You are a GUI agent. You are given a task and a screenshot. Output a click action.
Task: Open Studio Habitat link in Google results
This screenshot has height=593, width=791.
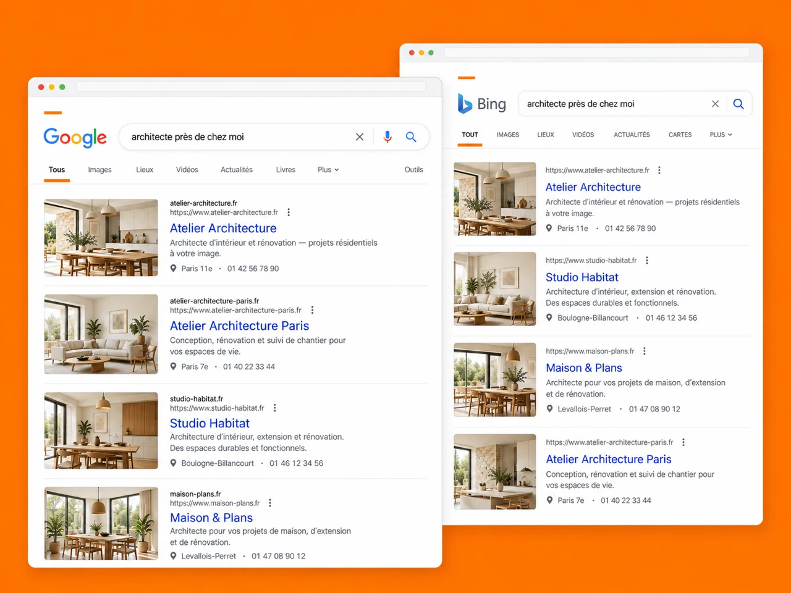[x=210, y=423]
